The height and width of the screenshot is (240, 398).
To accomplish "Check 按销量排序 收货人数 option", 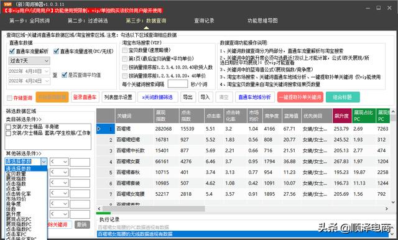I will point(124,67).
